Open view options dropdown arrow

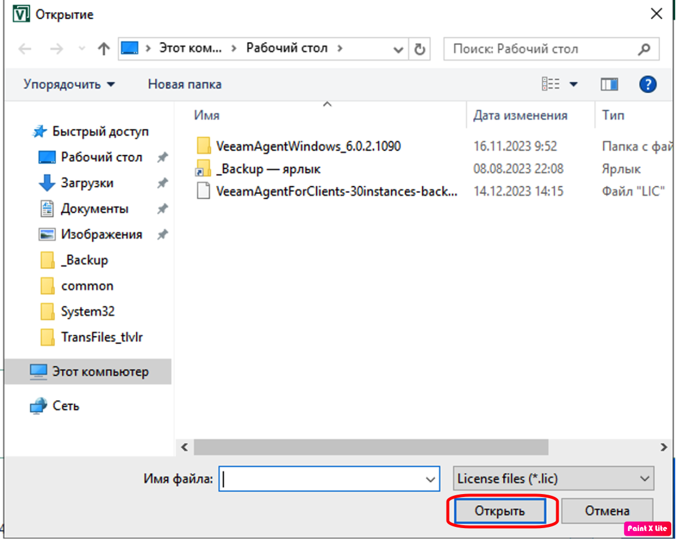pos(573,84)
